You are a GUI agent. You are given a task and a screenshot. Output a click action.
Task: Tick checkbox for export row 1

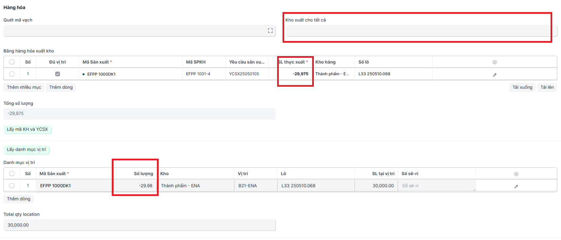(x=12, y=74)
